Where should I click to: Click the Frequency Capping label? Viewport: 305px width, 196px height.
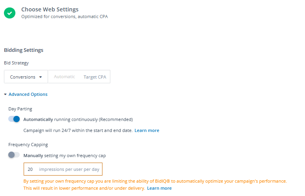pos(28,145)
